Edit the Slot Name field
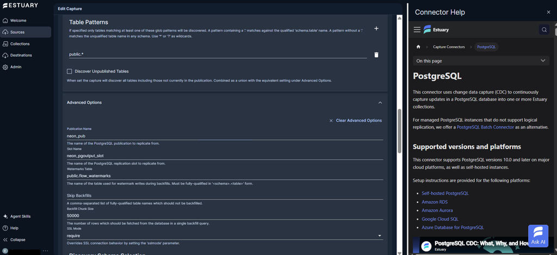 (225, 156)
